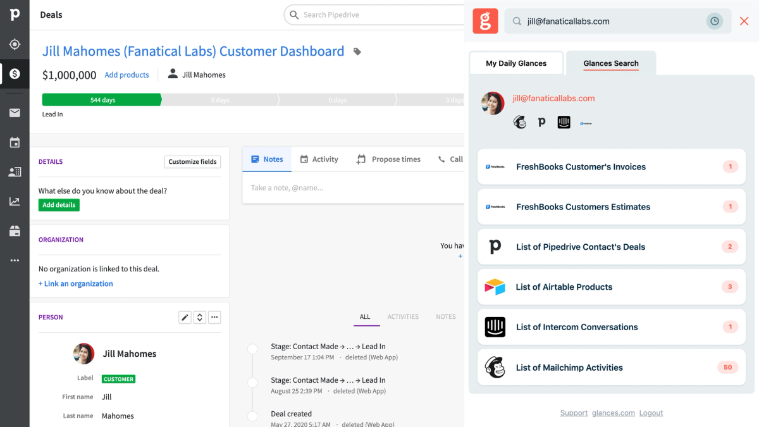
Task: Filter history by NOTES
Action: [446, 317]
